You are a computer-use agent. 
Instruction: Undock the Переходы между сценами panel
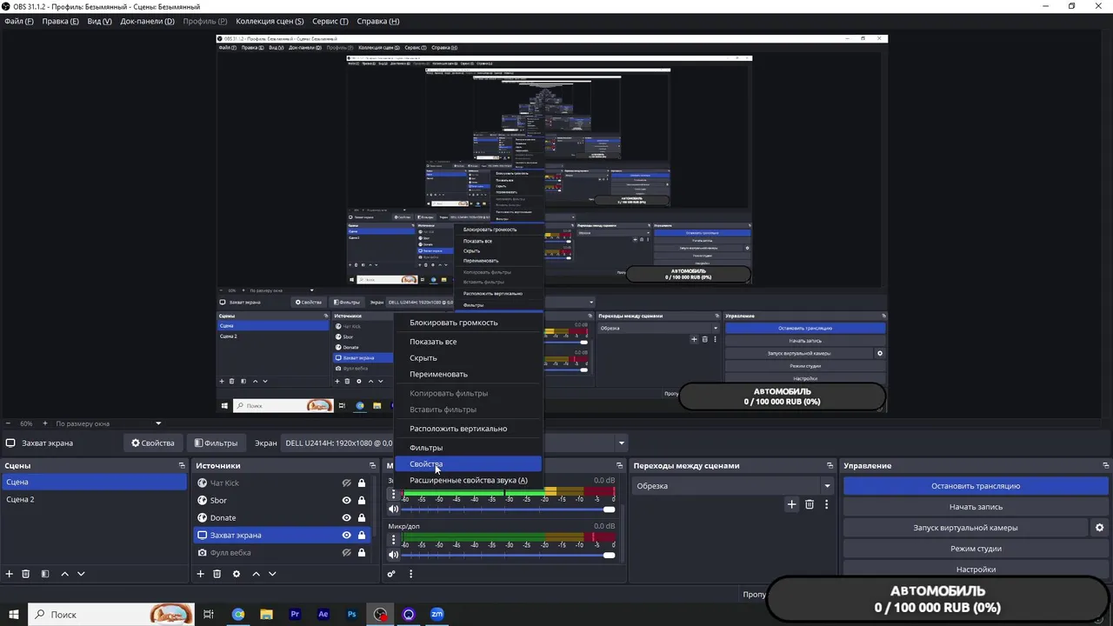831,466
